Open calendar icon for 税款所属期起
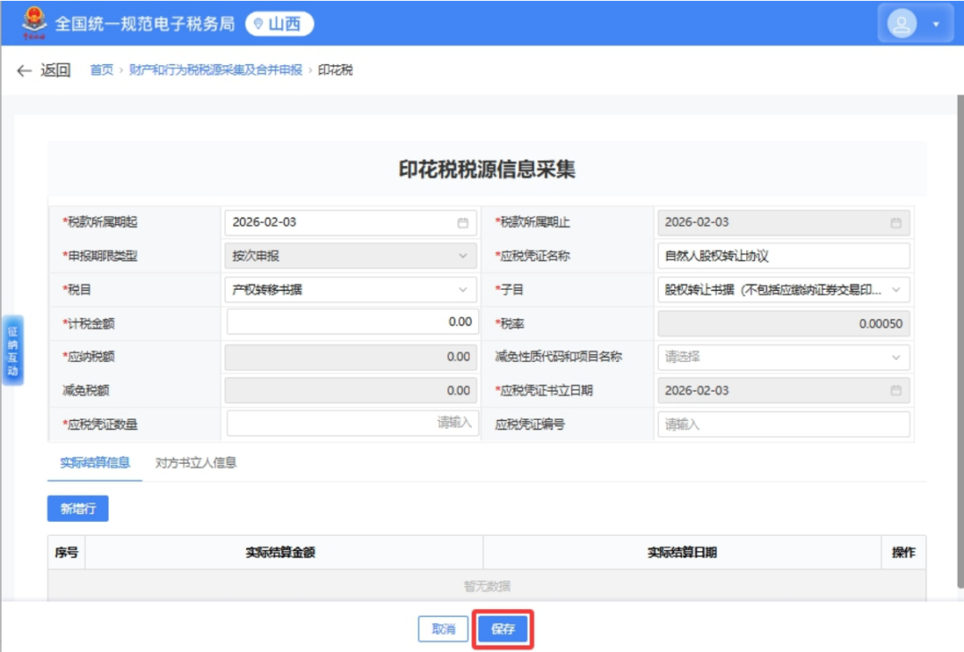Screen dimensions: 964x652 pyautogui.click(x=463, y=222)
